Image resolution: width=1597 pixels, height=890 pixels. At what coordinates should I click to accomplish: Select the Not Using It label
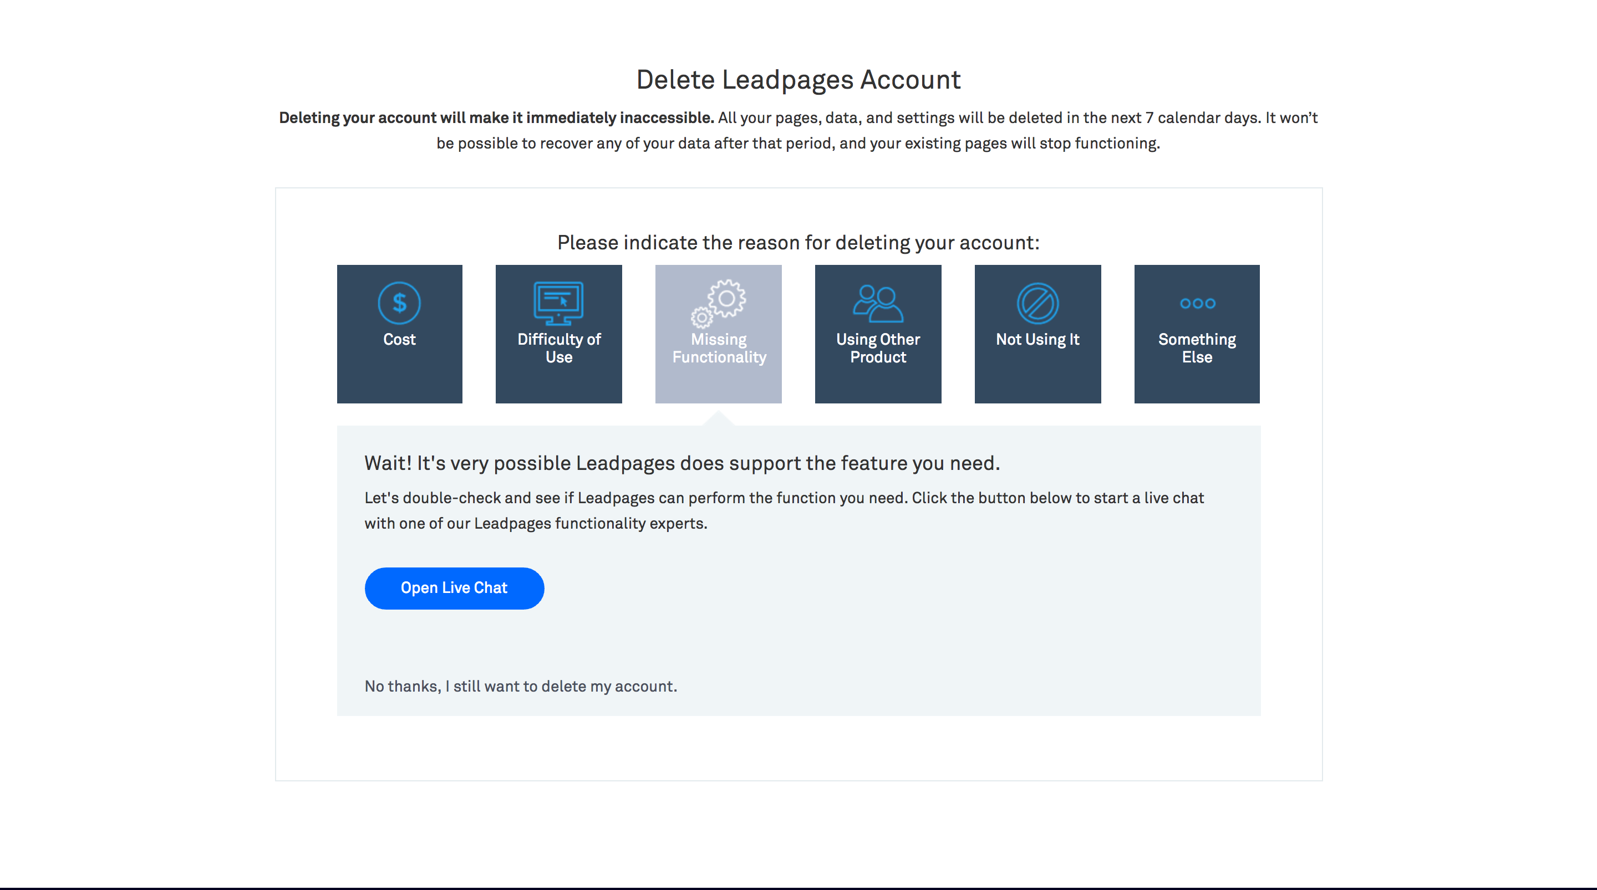click(1038, 339)
